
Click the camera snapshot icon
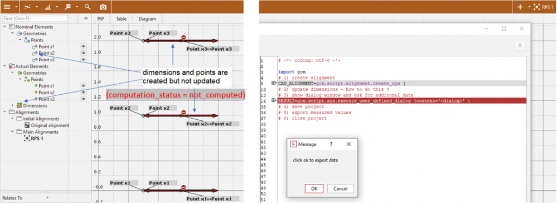coord(103,7)
